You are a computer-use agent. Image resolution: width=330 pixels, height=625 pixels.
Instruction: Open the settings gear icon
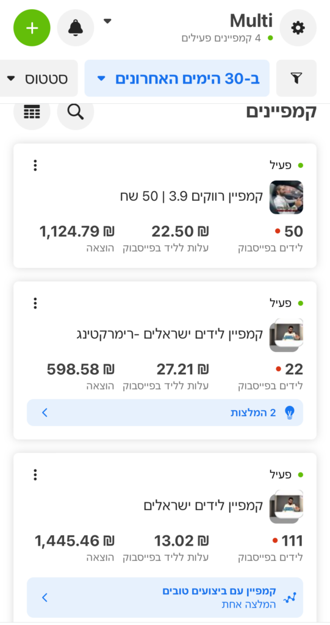[298, 28]
